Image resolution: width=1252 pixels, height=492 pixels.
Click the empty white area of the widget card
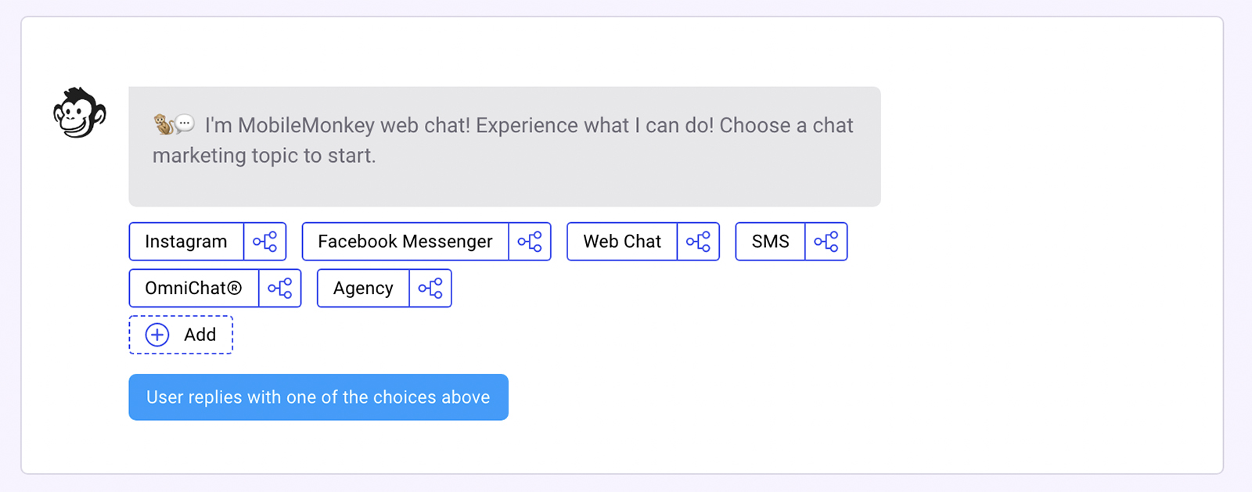click(x=1017, y=352)
